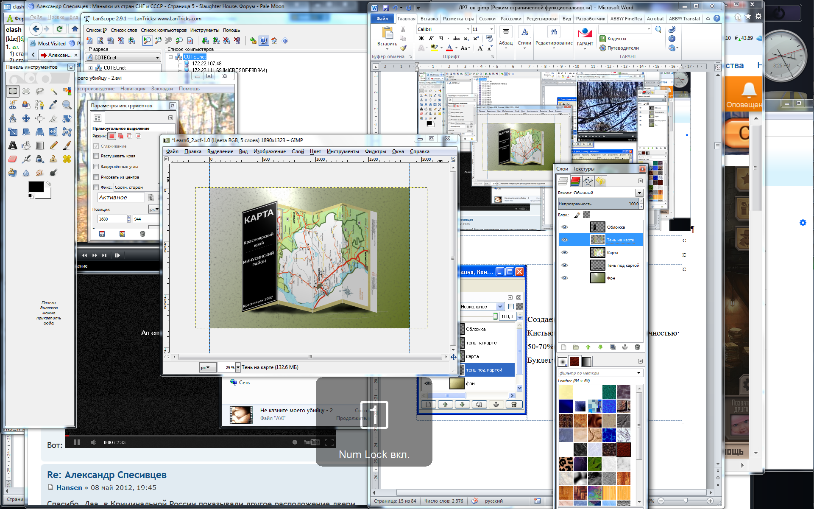Viewport: 814px width, 509px height.
Task: Open the Слой menu in GIMP
Action: pyautogui.click(x=298, y=151)
